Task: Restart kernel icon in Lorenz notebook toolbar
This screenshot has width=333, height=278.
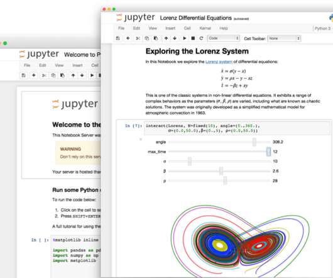Action: (201, 38)
